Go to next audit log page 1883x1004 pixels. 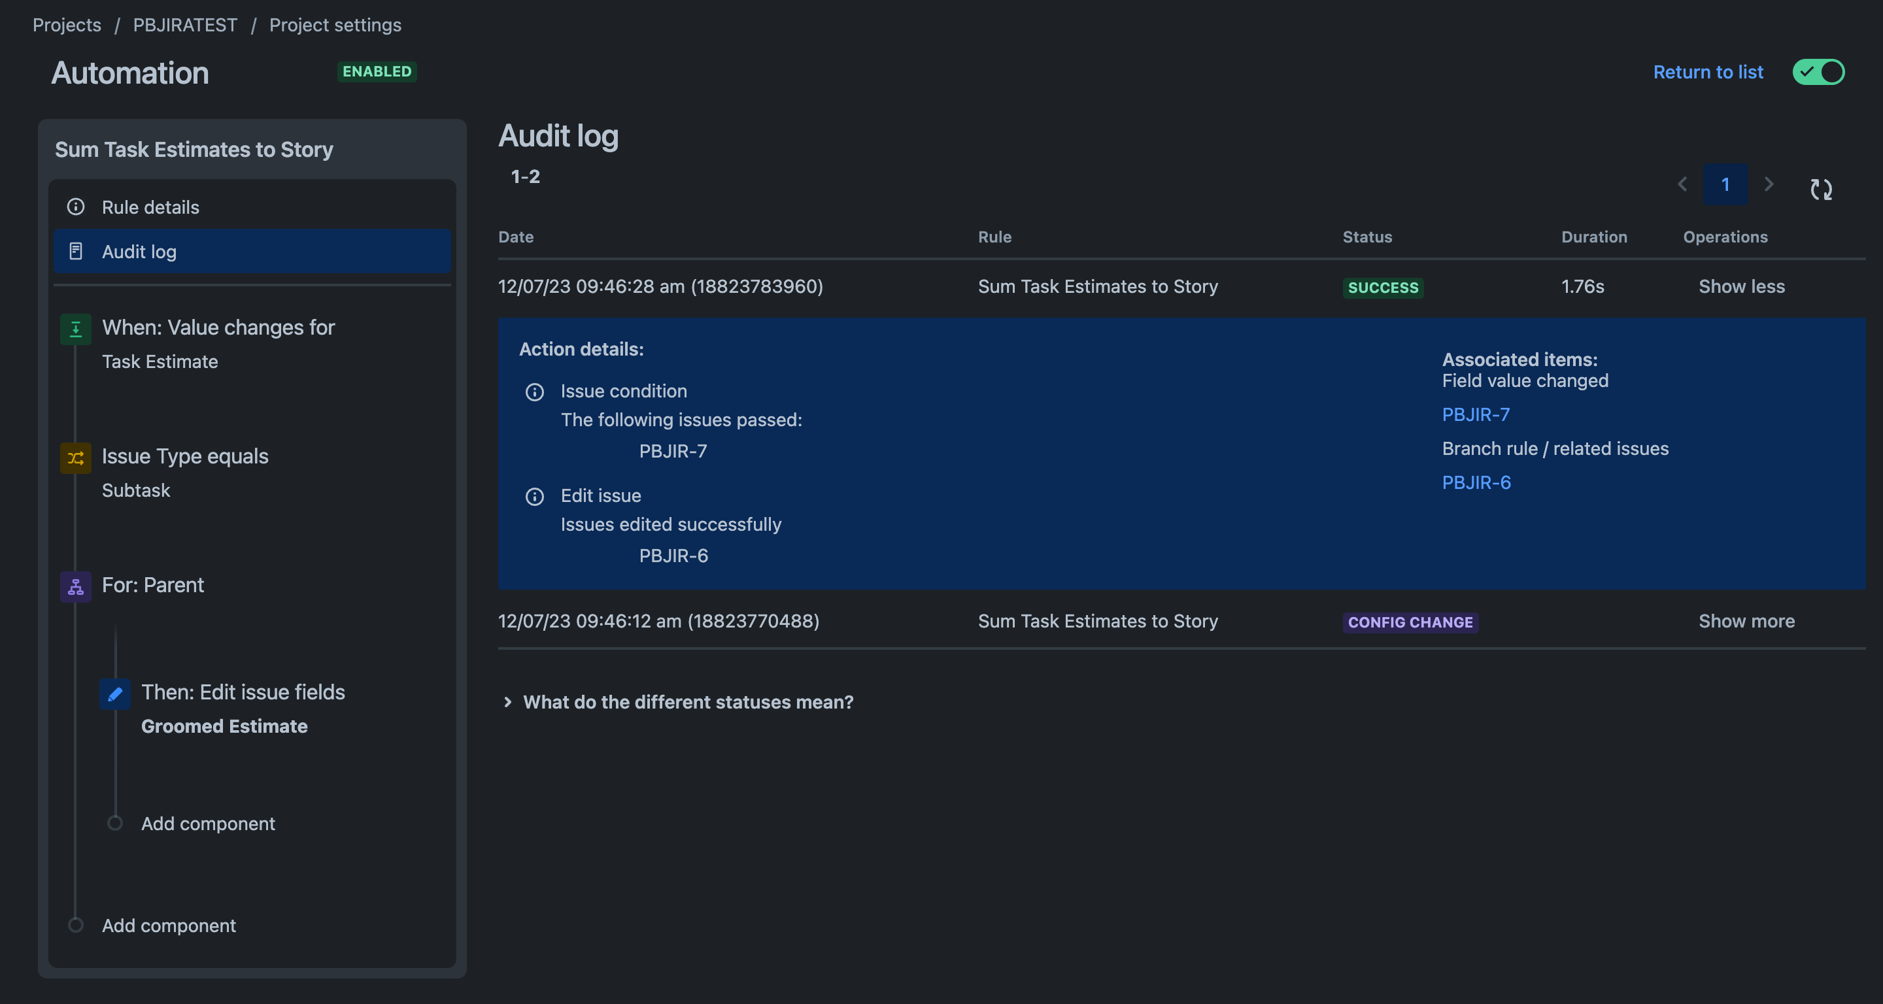click(x=1768, y=184)
